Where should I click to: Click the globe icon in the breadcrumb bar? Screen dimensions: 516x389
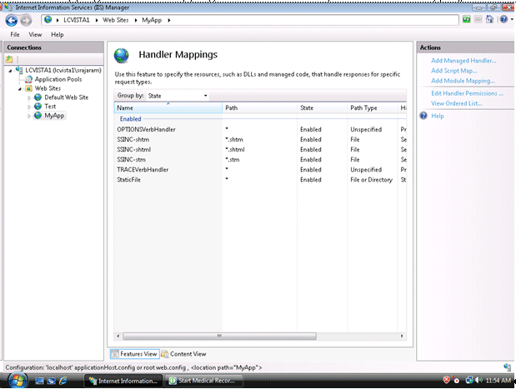click(48, 20)
